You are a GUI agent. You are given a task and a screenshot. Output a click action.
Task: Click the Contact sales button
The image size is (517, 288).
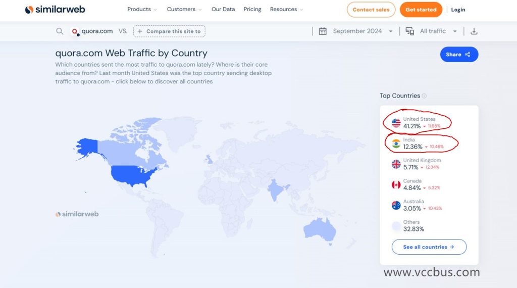point(371,10)
